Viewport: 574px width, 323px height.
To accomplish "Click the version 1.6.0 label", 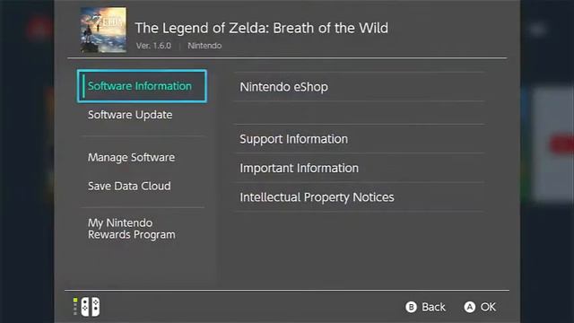I will coord(153,46).
